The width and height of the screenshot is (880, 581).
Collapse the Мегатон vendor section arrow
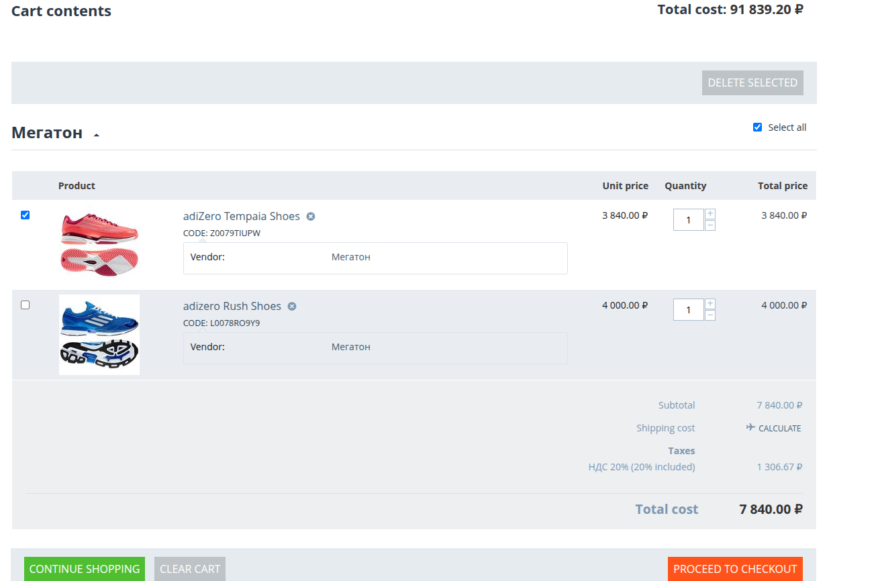[97, 134]
